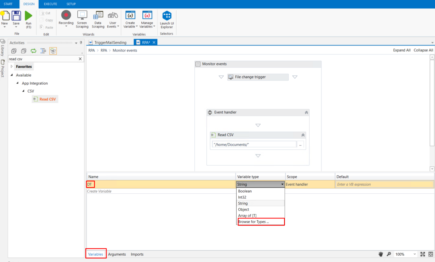Toggle the fit-to-screen icon at bottom right
Image resolution: width=435 pixels, height=262 pixels.
point(422,254)
